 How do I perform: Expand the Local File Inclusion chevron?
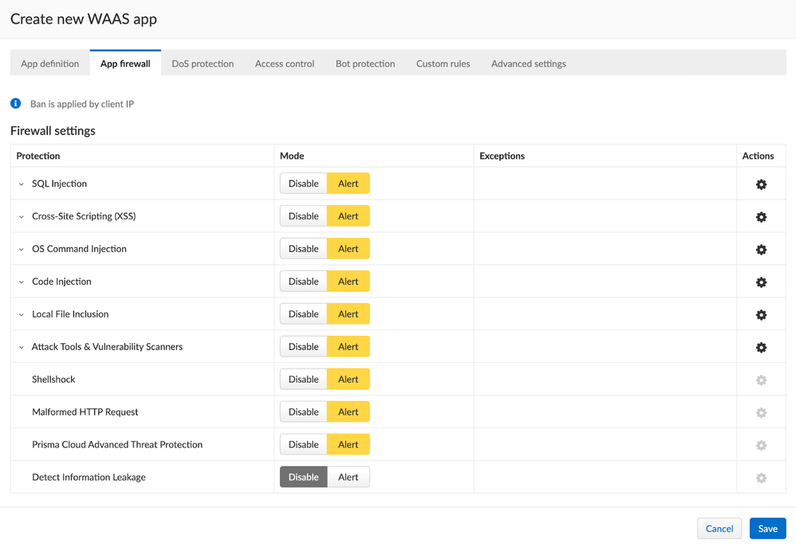click(x=22, y=315)
